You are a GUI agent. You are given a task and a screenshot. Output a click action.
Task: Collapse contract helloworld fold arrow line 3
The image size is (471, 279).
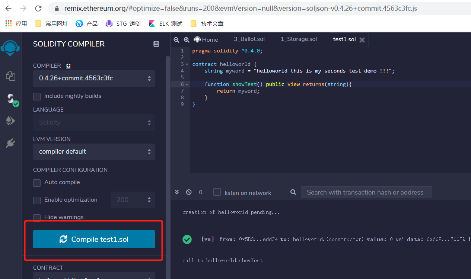(x=187, y=64)
